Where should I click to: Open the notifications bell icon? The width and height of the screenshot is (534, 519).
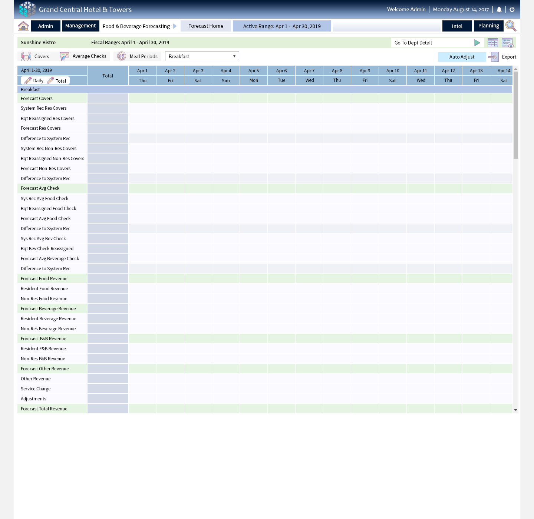tap(499, 10)
